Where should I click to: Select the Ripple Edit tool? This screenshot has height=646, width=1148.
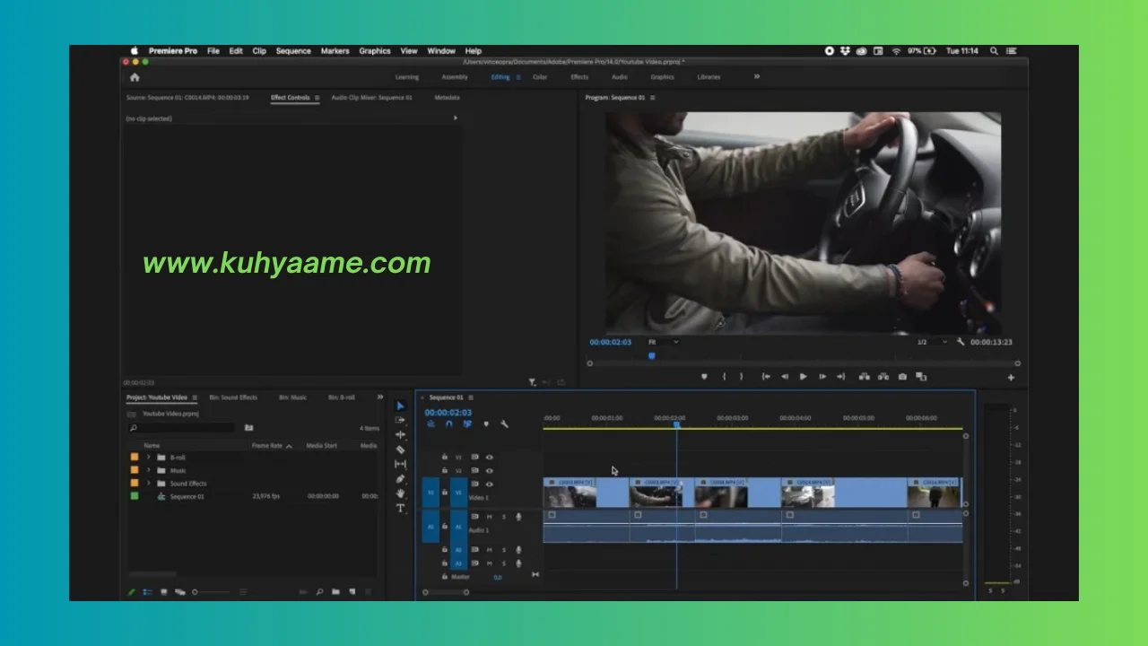click(401, 434)
